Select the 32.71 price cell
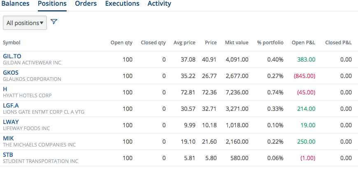 pos(209,109)
